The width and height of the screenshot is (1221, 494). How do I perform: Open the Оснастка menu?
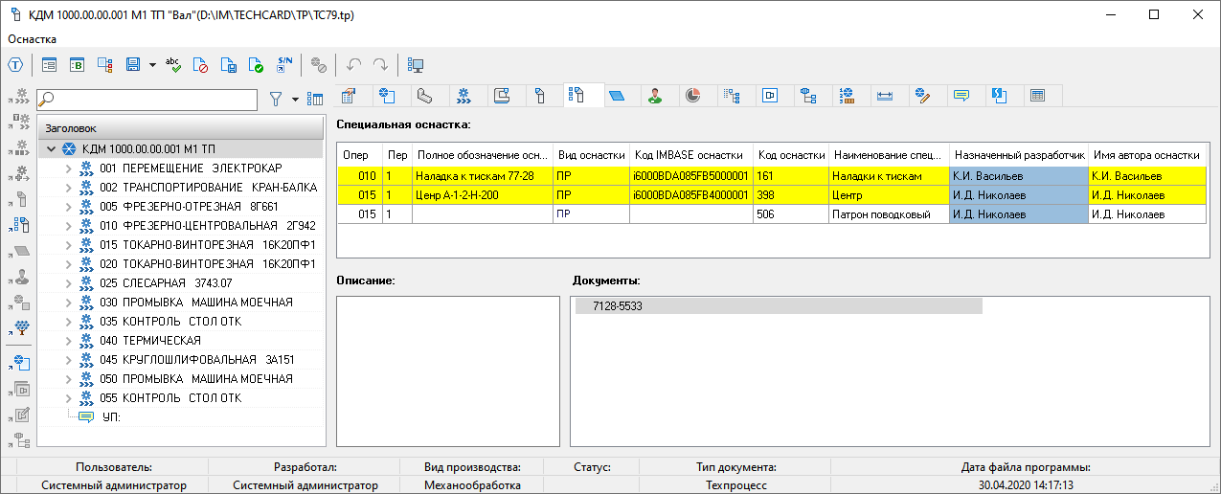pos(32,39)
